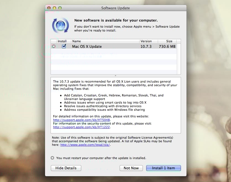Click restart icon beside 'You must restart' note
The width and height of the screenshot is (231, 182).
tap(52, 158)
